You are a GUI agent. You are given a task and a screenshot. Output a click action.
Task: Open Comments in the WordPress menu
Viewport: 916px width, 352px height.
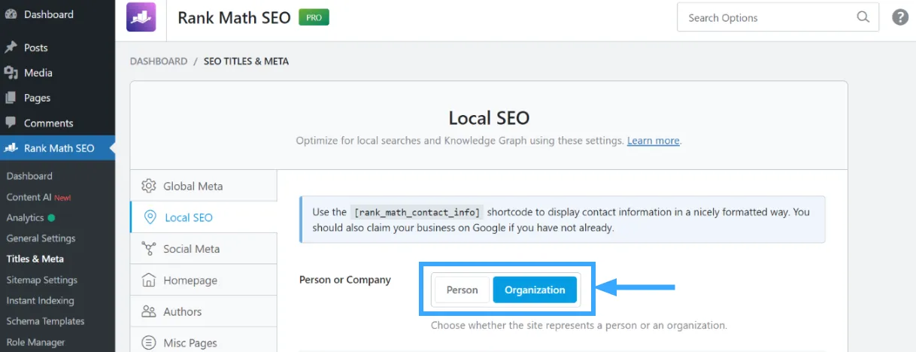[57, 123]
